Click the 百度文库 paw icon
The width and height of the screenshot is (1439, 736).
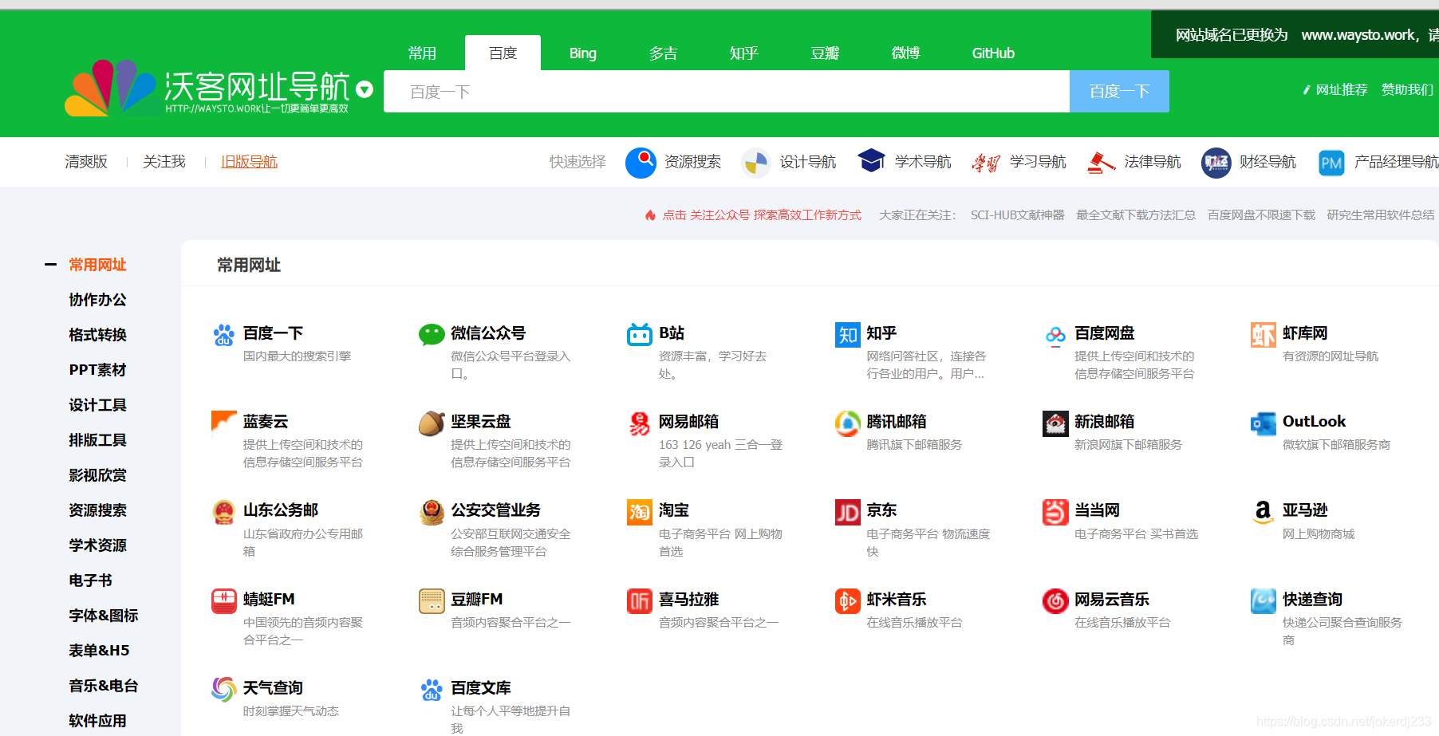coord(432,689)
